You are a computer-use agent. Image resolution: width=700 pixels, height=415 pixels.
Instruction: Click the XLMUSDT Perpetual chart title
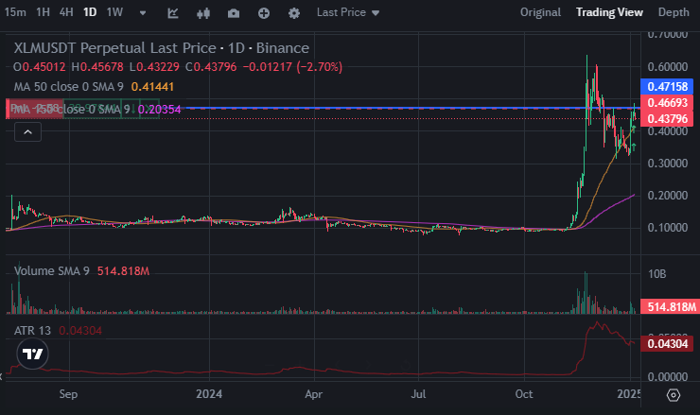coord(161,48)
